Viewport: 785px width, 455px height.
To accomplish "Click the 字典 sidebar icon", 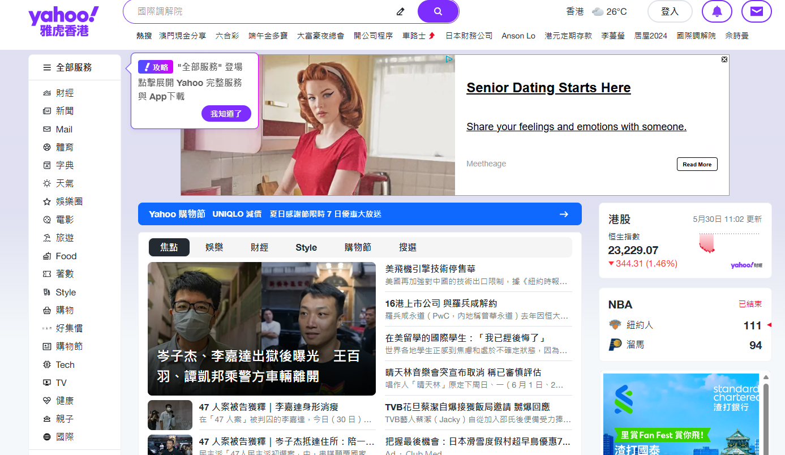I will tap(47, 165).
